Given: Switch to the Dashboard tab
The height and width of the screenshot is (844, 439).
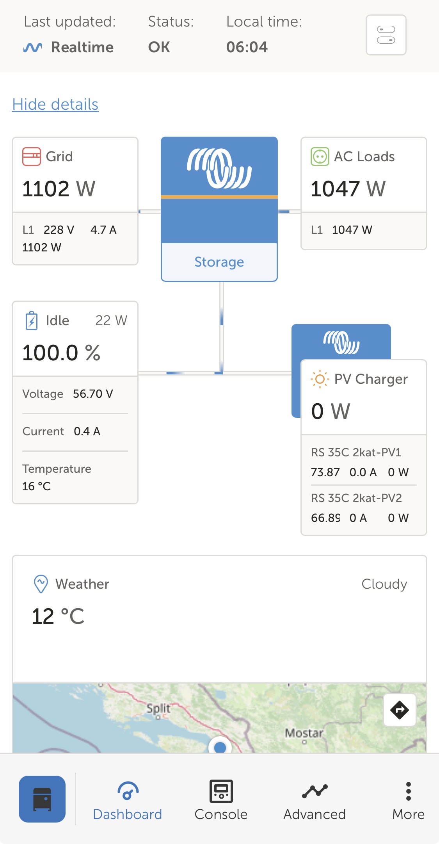Looking at the screenshot, I should pyautogui.click(x=127, y=799).
